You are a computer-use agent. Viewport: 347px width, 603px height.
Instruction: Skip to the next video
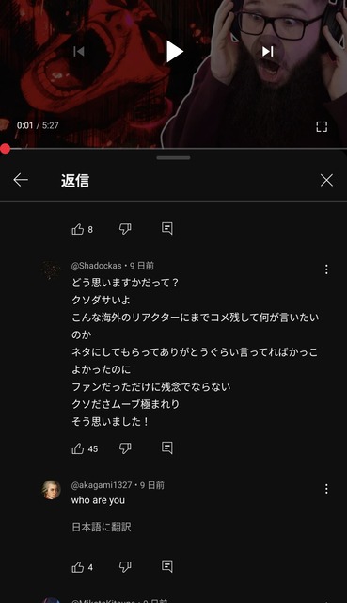pyautogui.click(x=268, y=51)
